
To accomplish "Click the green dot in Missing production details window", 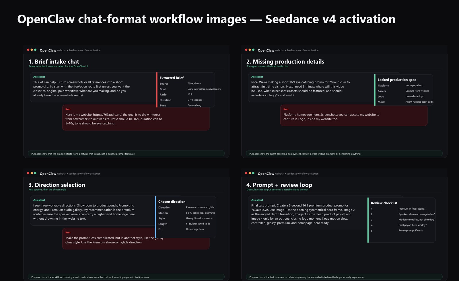I will click(253, 50).
